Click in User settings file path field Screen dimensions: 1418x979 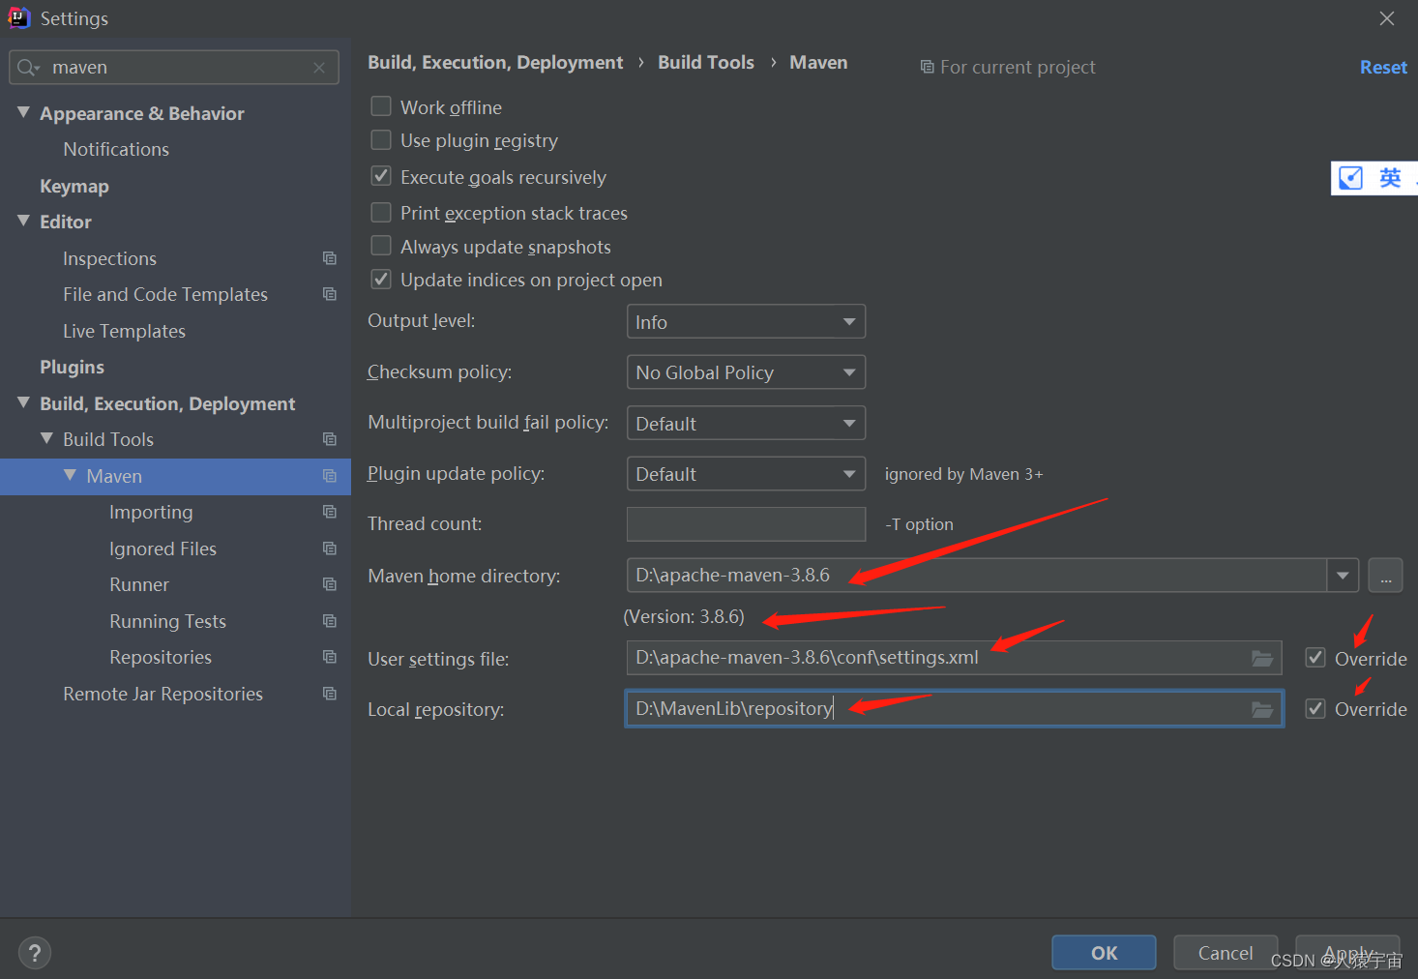[953, 658]
